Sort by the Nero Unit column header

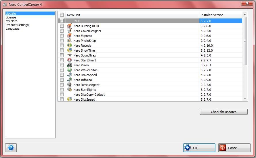132,15
